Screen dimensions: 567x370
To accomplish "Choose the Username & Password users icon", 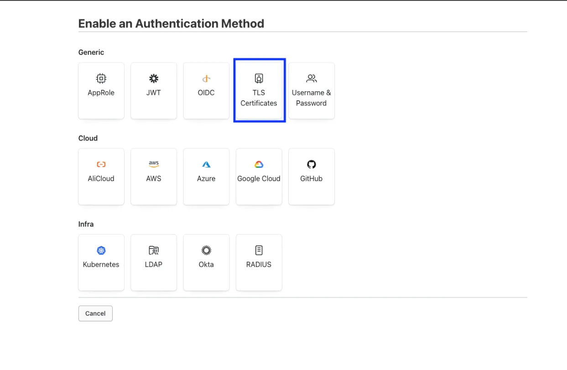I will point(312,78).
